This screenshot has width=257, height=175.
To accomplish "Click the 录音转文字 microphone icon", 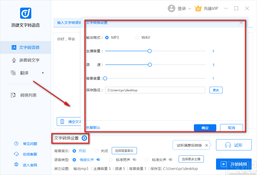I will (x=14, y=60).
